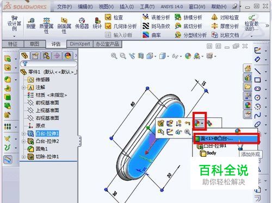This screenshot has height=203, width=272.
Task: Expand the 凸台-拉伸2 feature node
Action: 23,141
